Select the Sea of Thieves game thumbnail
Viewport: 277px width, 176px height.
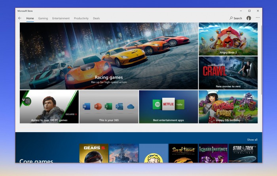point(183,153)
